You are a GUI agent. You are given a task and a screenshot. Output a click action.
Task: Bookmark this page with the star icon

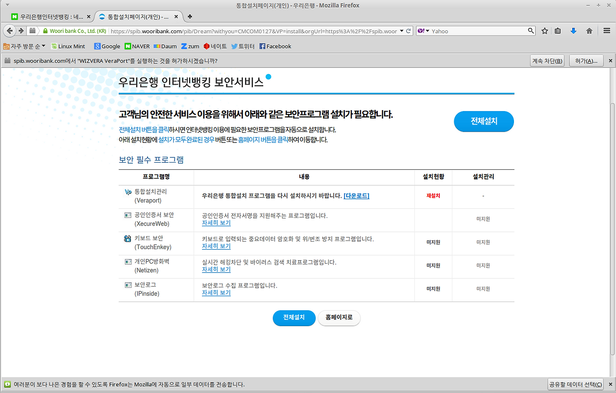[545, 31]
